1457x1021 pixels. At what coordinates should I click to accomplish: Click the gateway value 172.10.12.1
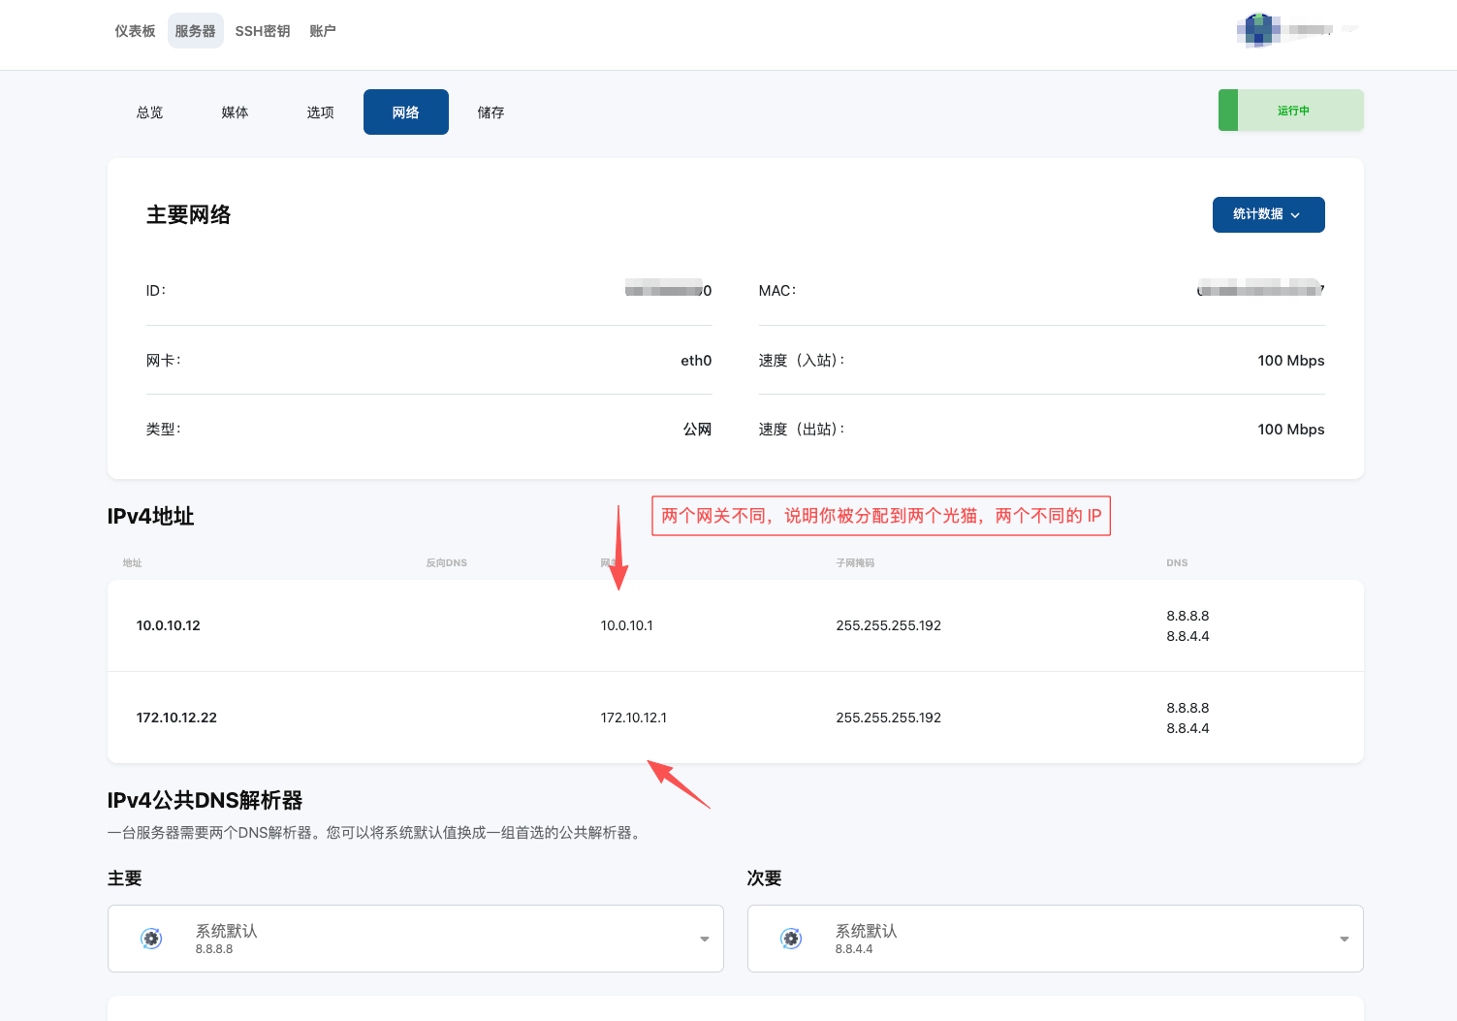634,718
